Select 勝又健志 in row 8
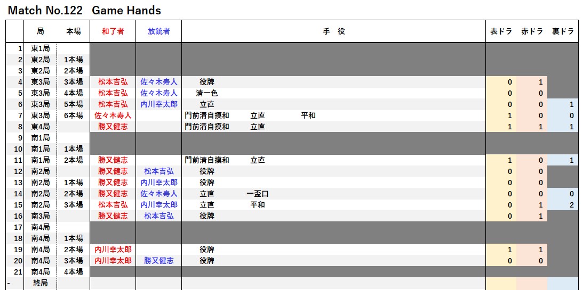This screenshot has height=290, width=583. pyautogui.click(x=113, y=127)
